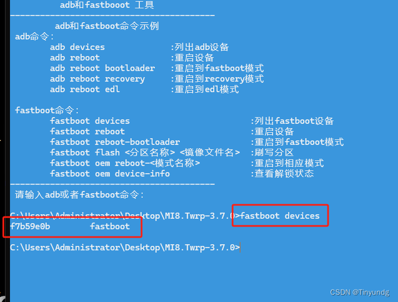The height and width of the screenshot is (302, 398).
Task: Click the 'adb命令:' section heading
Action: coord(35,37)
